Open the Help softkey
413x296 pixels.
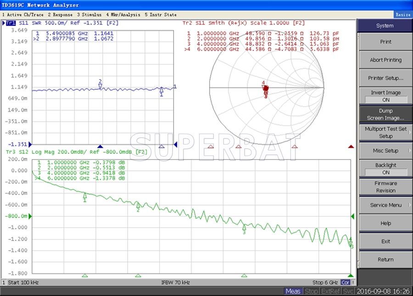[x=385, y=223]
